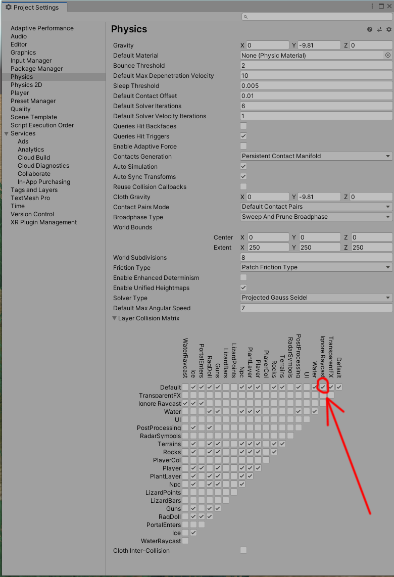Viewport: 394px width, 577px height.
Task: Toggle Default row Ignore Raycast collision checkbox
Action: 323,387
